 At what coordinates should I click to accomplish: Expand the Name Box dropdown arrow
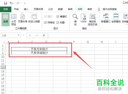[18, 35]
